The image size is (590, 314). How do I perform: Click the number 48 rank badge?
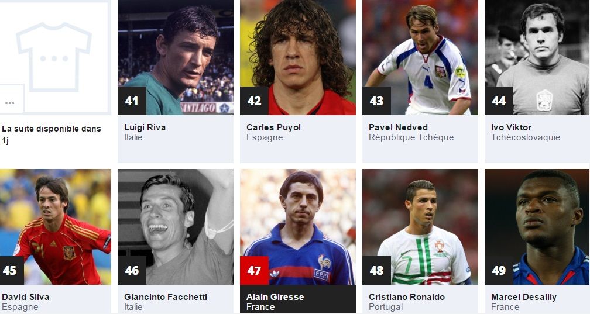tap(377, 270)
